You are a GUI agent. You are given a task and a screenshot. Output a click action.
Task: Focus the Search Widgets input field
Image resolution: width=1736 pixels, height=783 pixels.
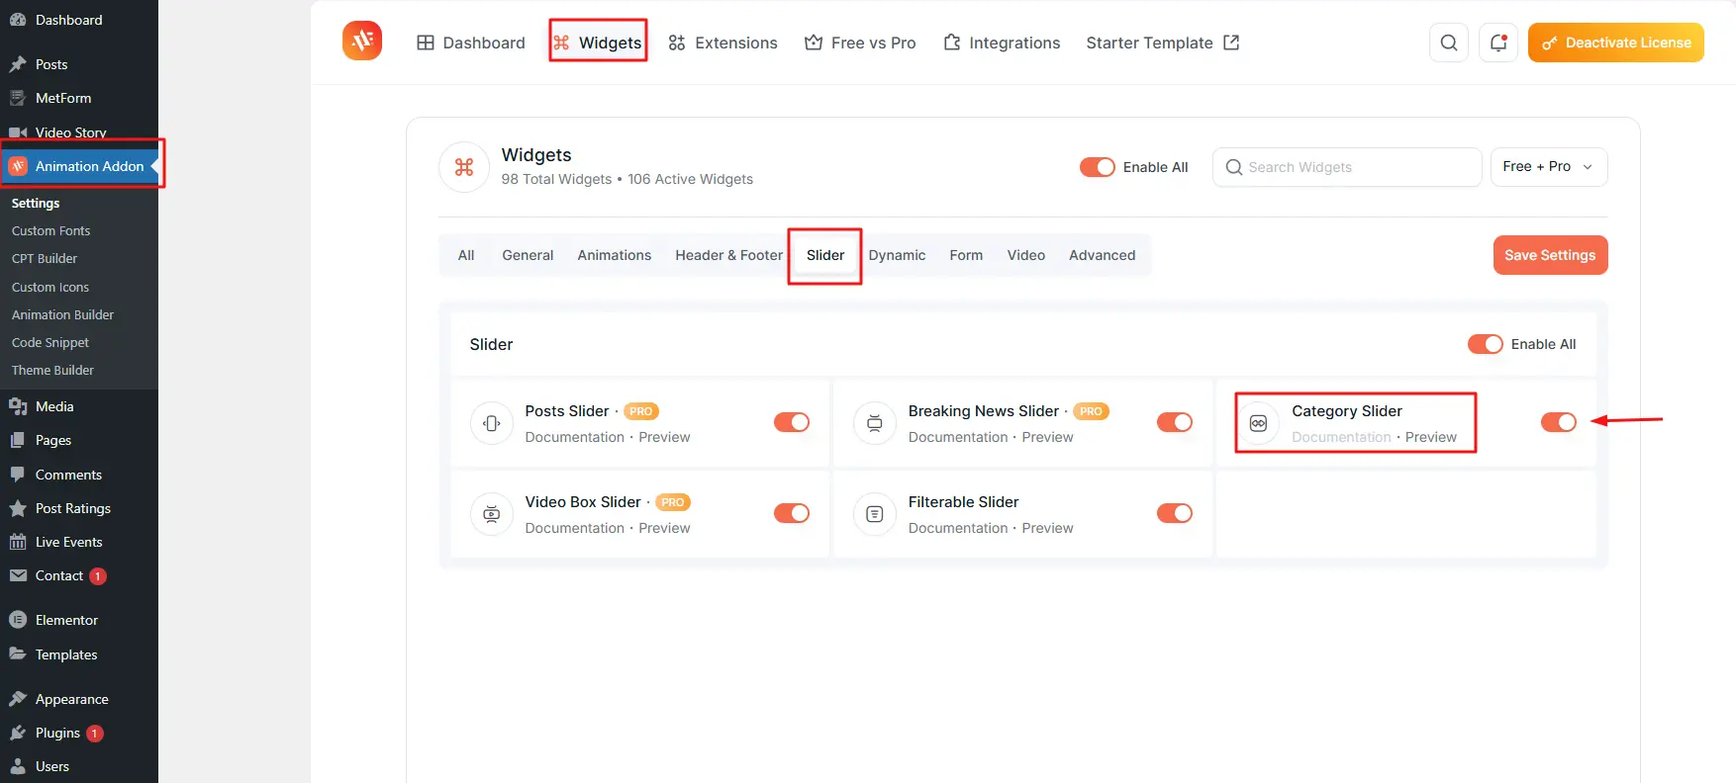pyautogui.click(x=1347, y=167)
